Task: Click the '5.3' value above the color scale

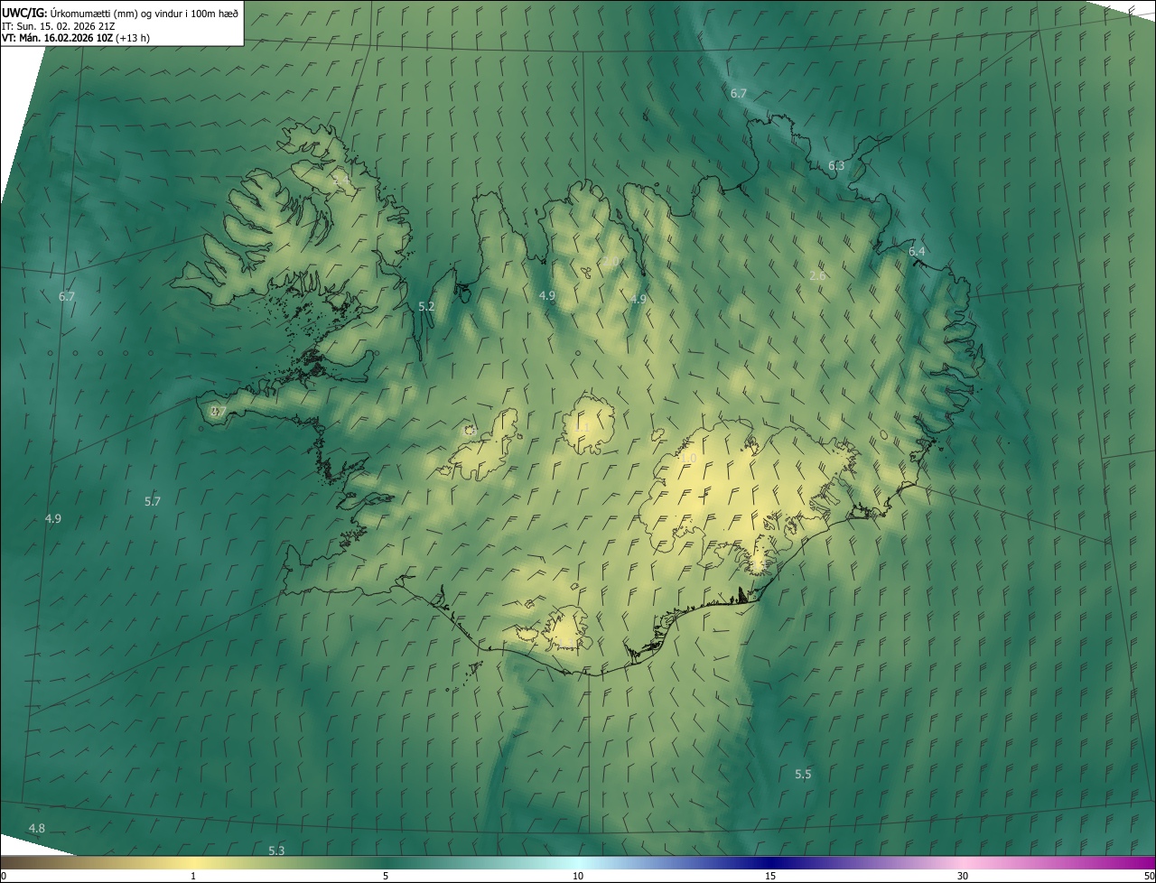Action: tap(276, 850)
